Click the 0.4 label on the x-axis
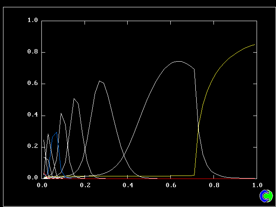The height and width of the screenshot is (207, 276). tap(128, 185)
